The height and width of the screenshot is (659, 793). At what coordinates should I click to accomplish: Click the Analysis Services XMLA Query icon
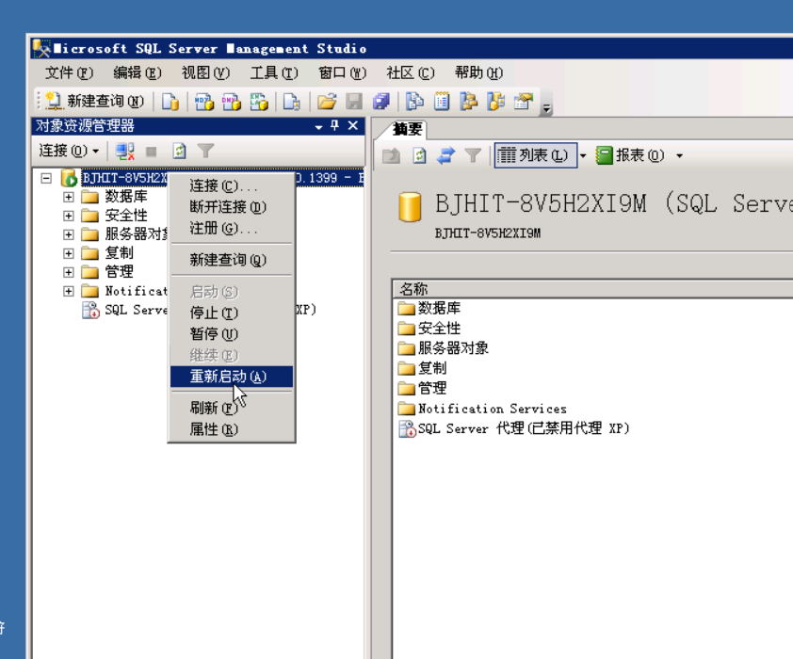click(258, 102)
